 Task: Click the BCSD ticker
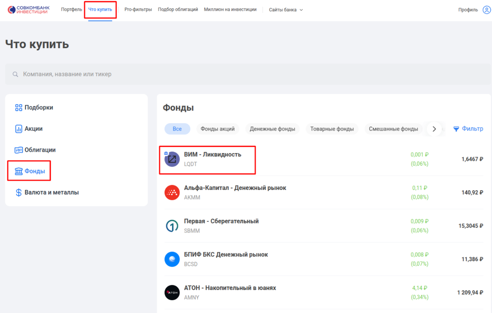click(191, 264)
